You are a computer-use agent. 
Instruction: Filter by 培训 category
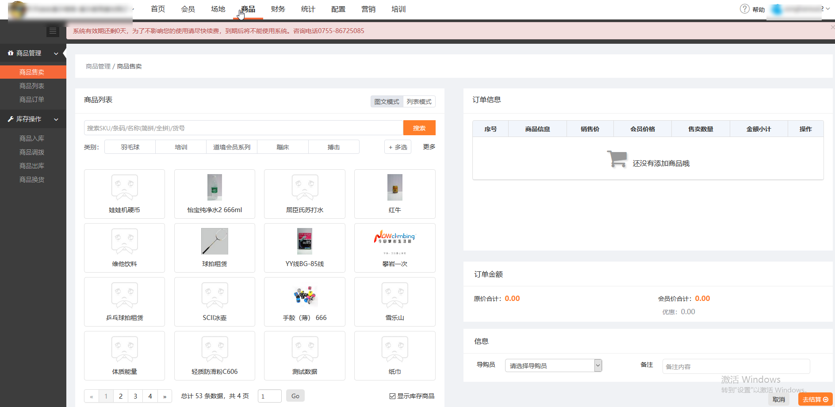181,147
